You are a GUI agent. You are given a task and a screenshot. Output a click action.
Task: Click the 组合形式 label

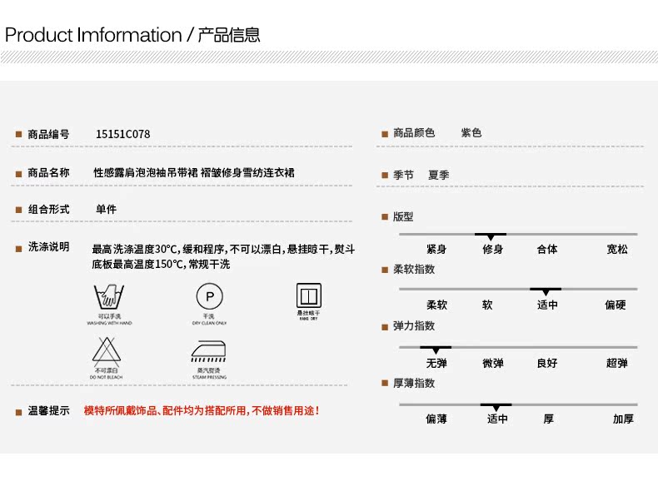(x=48, y=209)
